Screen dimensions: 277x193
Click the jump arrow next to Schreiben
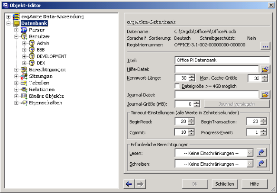pos(261,164)
